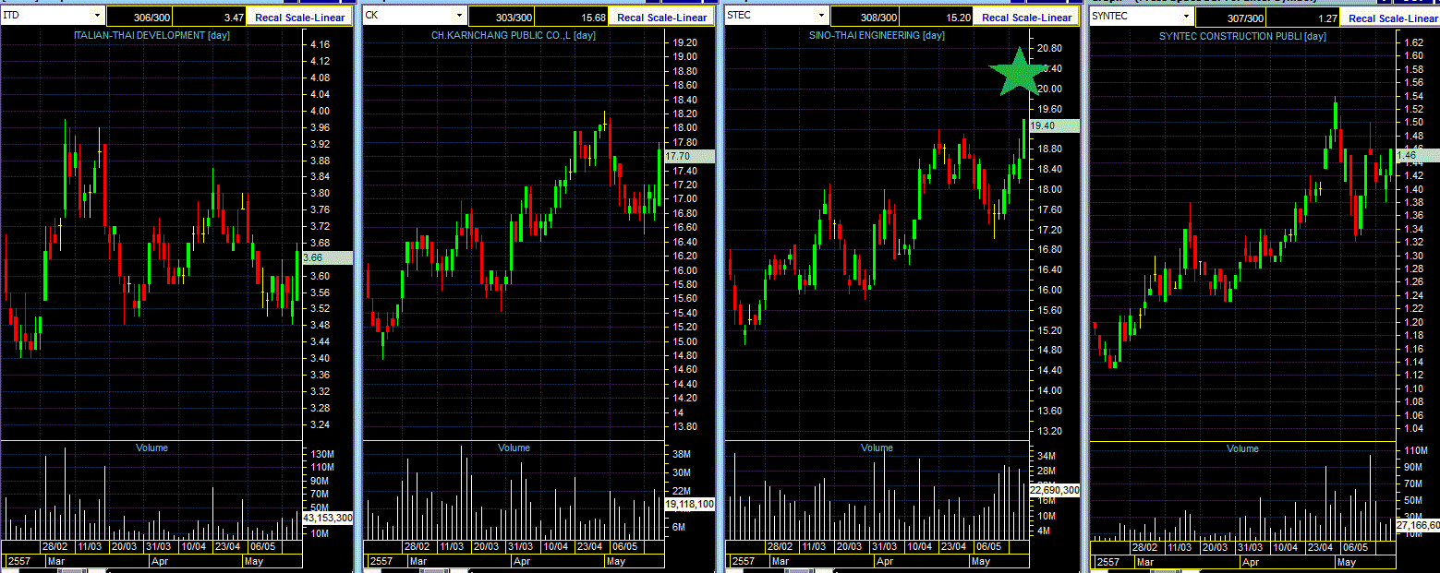Click the 130M volume axis label in ITD panel

[x=322, y=455]
